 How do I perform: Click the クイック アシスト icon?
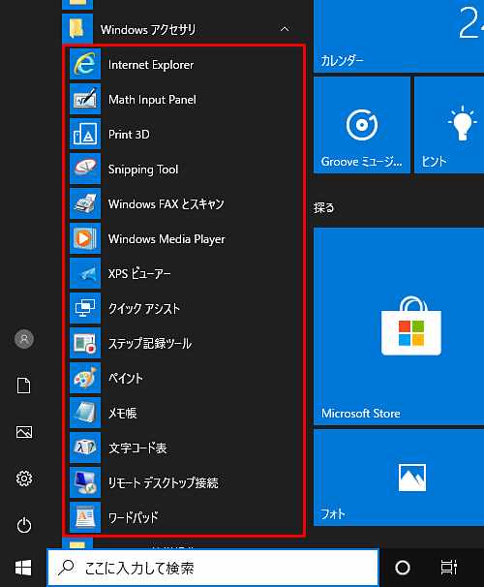tap(85, 308)
